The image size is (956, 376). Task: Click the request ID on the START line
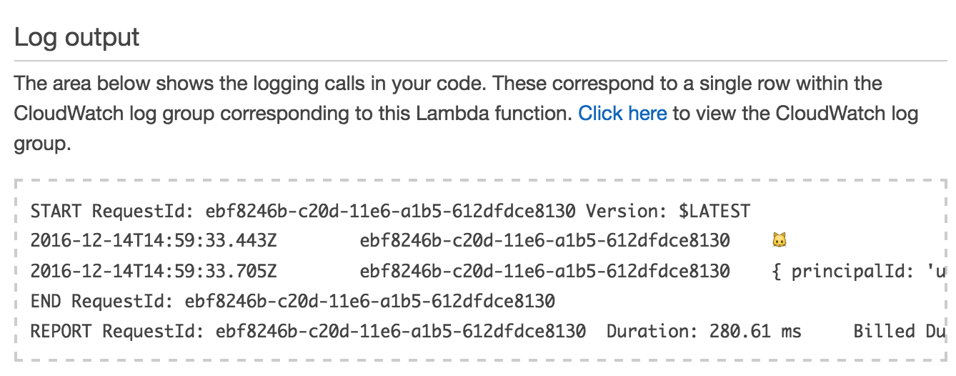click(390, 211)
